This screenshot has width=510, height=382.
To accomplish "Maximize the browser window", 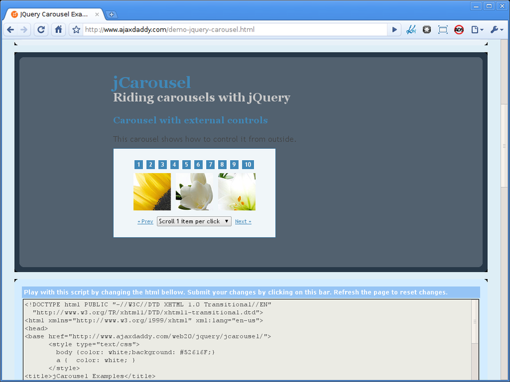I will click(489, 6).
